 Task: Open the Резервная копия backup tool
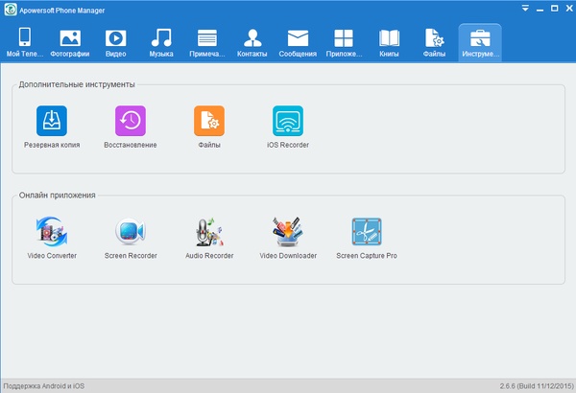tap(52, 121)
